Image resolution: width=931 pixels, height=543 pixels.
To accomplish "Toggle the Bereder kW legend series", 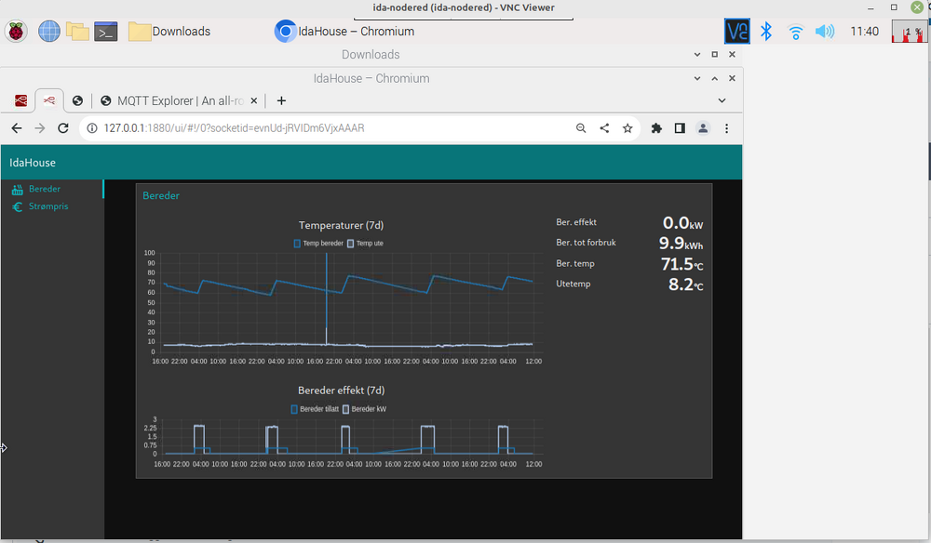I will pyautogui.click(x=368, y=409).
